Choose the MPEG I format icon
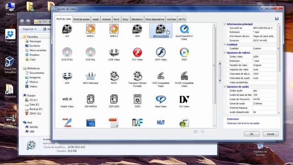The height and width of the screenshot is (165, 293). point(91,29)
